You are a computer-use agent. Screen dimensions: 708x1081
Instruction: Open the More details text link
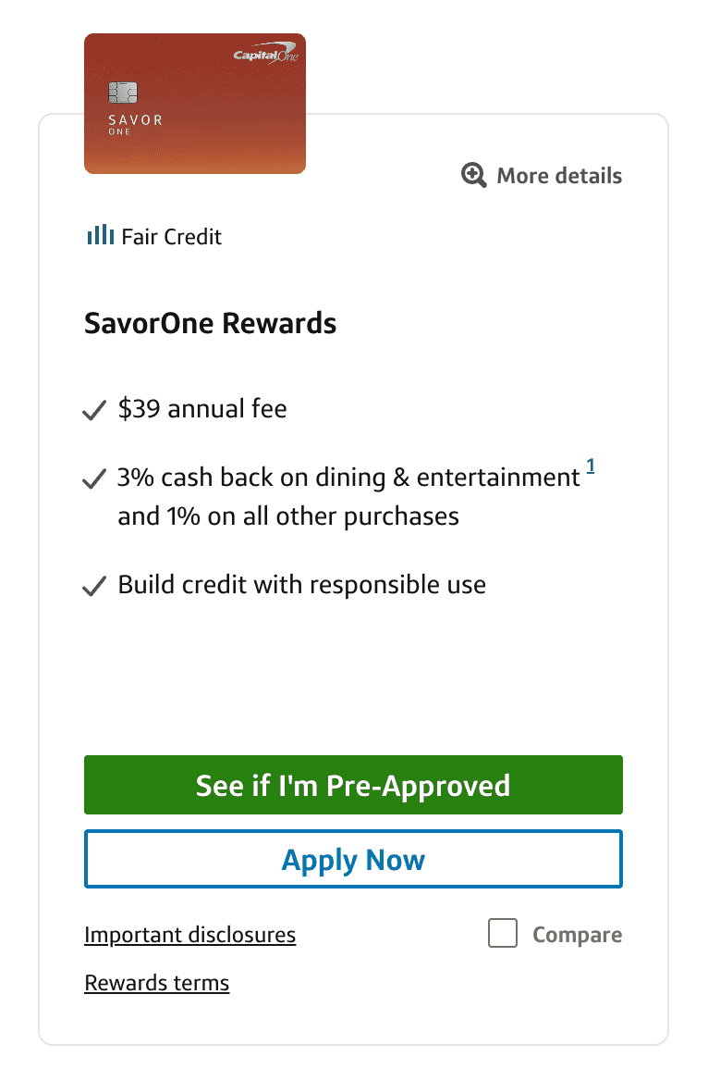pos(559,176)
